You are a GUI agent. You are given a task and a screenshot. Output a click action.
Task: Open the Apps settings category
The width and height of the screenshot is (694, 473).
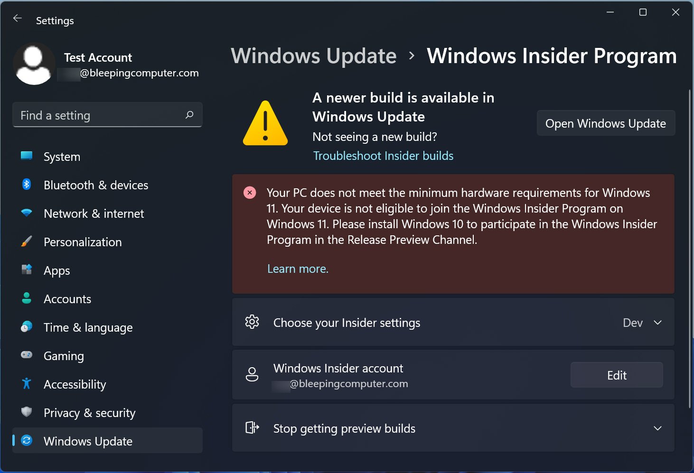(x=57, y=270)
